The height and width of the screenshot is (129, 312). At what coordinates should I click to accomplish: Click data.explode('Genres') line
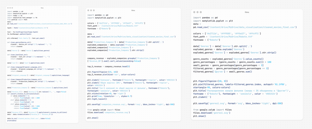[x=219, y=49]
